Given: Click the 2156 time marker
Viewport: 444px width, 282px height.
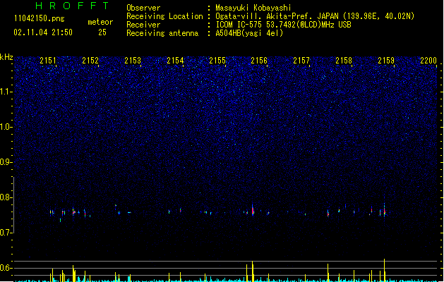Looking at the screenshot, I should click(259, 61).
